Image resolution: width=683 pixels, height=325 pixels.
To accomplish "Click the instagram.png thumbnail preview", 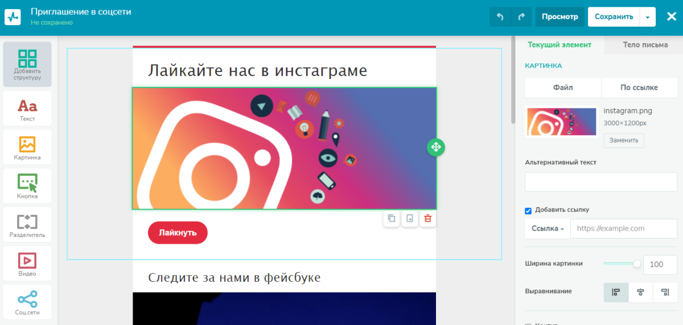I will [x=561, y=122].
